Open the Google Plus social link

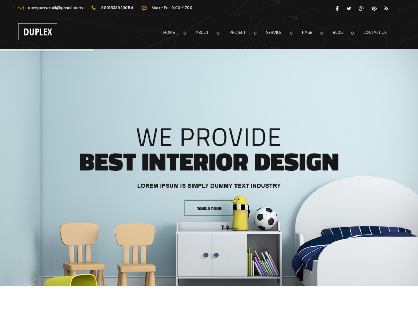(361, 9)
